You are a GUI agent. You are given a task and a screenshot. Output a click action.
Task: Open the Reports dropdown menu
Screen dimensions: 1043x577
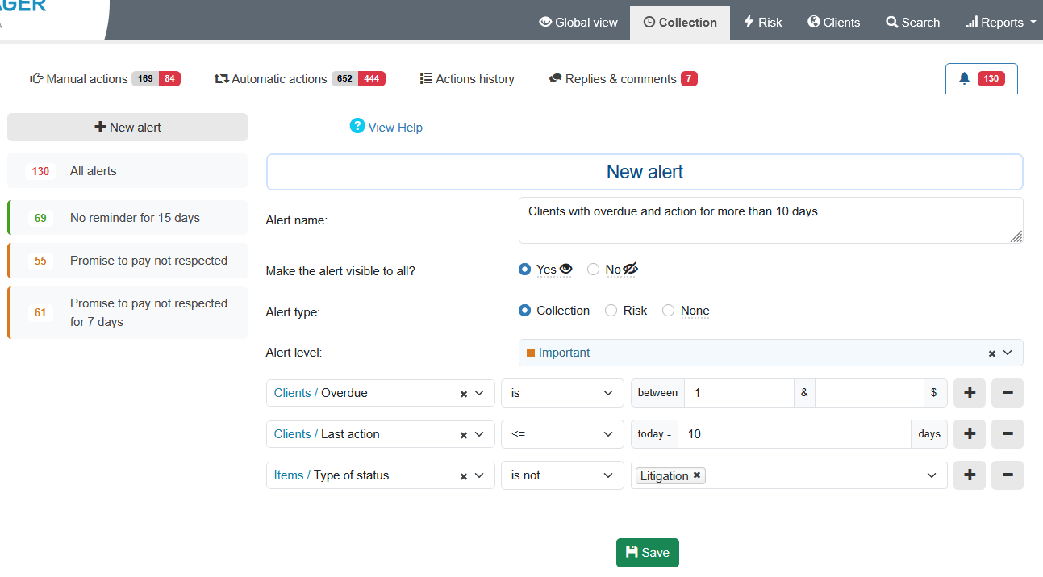(1001, 23)
